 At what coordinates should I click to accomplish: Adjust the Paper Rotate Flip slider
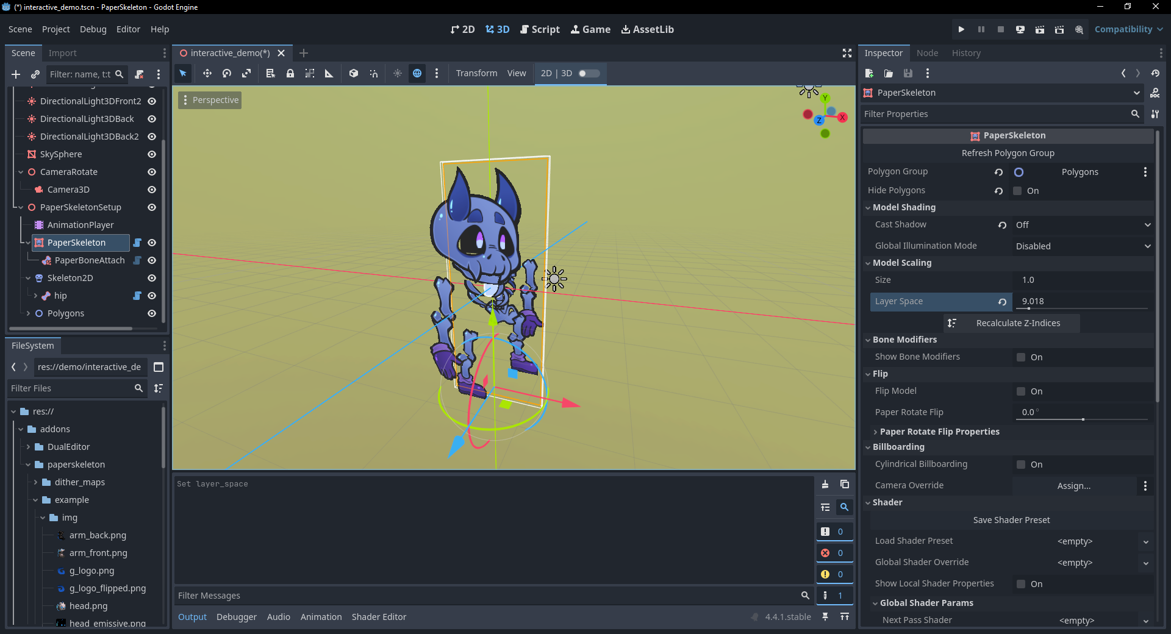1083,419
